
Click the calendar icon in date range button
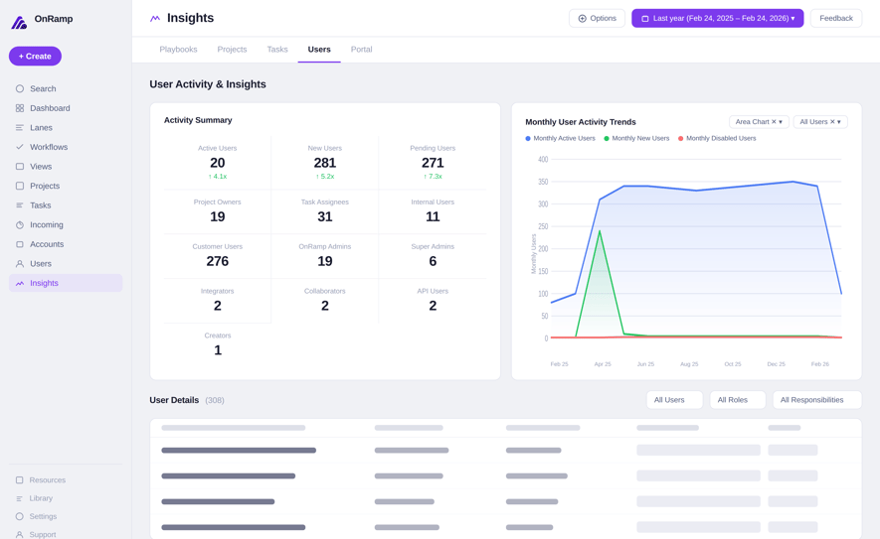click(x=645, y=19)
